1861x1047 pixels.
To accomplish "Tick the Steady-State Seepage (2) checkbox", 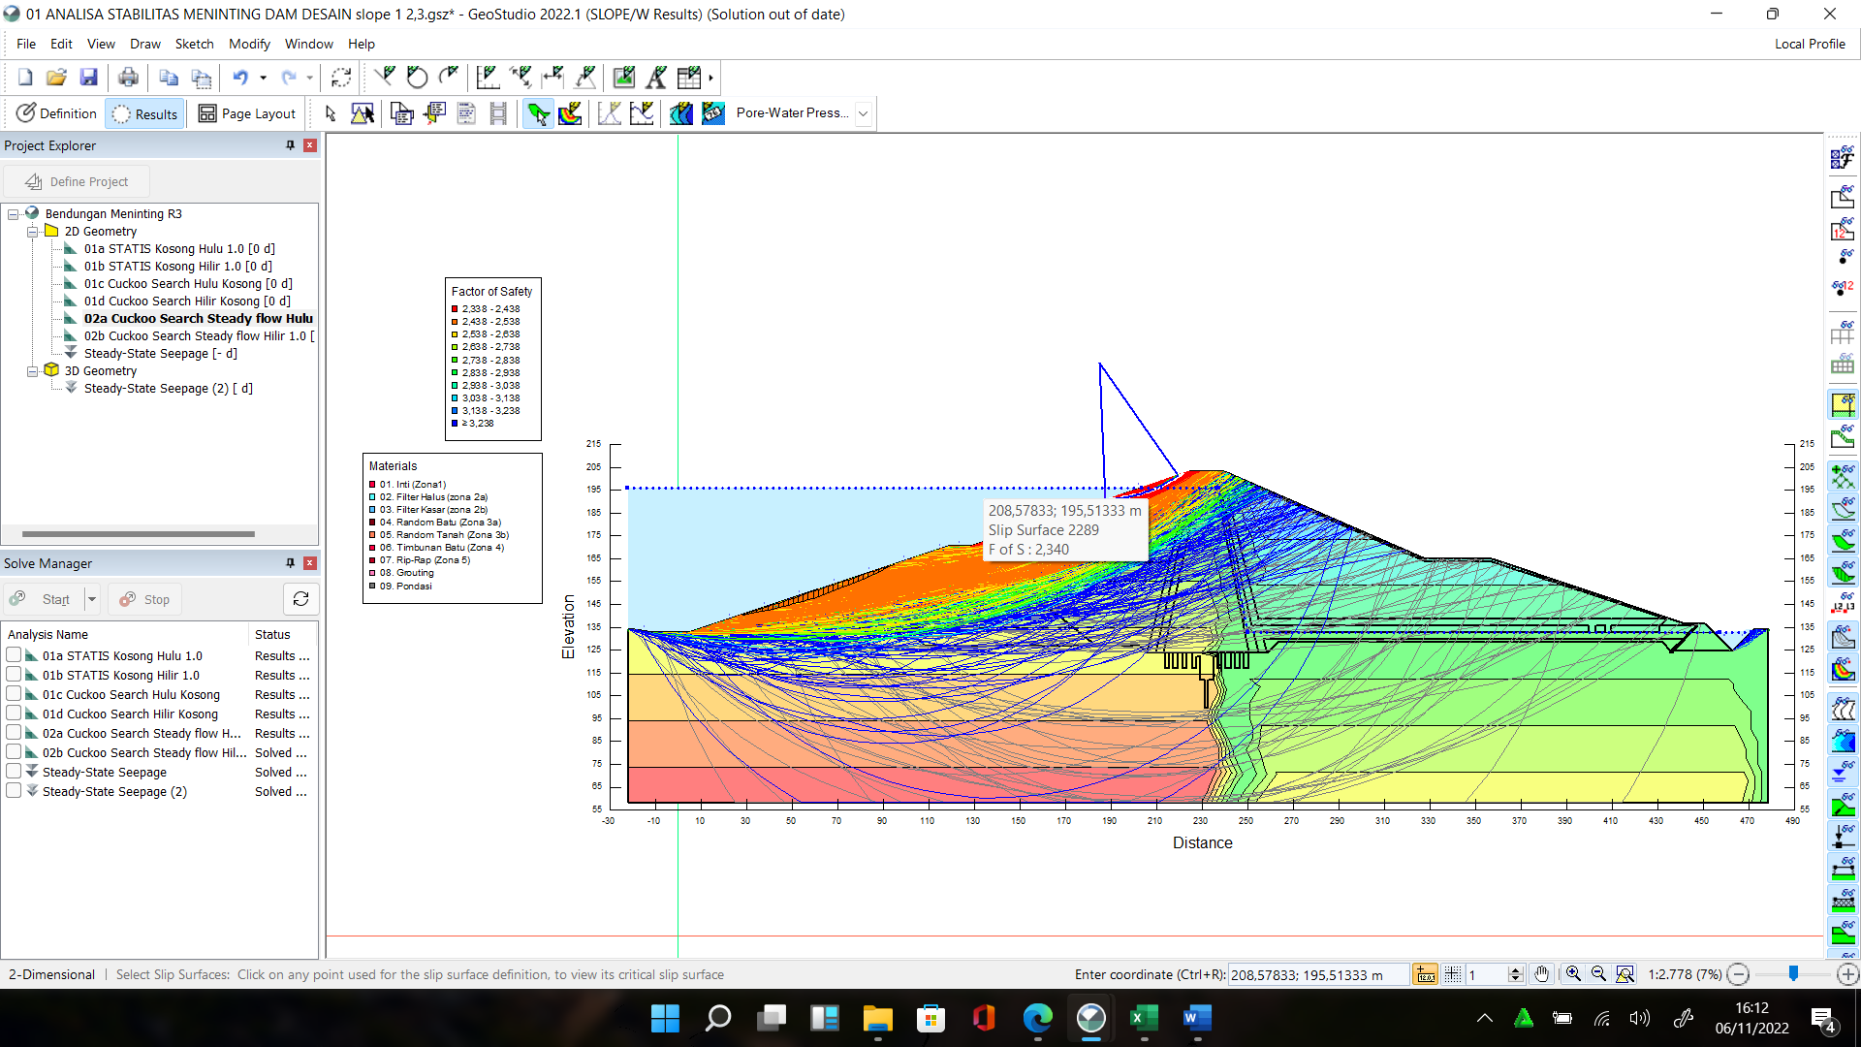I will click(x=14, y=791).
